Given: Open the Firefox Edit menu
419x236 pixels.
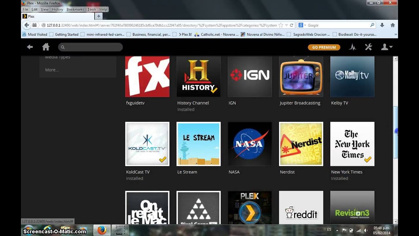Looking at the screenshot, I should tap(34, 10).
